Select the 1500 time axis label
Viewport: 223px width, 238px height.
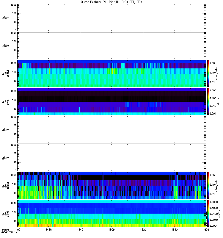coord(111,229)
